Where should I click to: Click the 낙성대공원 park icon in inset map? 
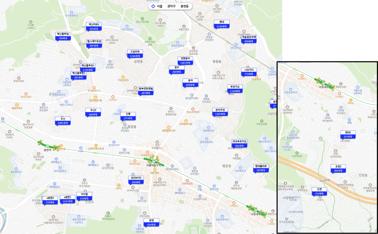296,152
